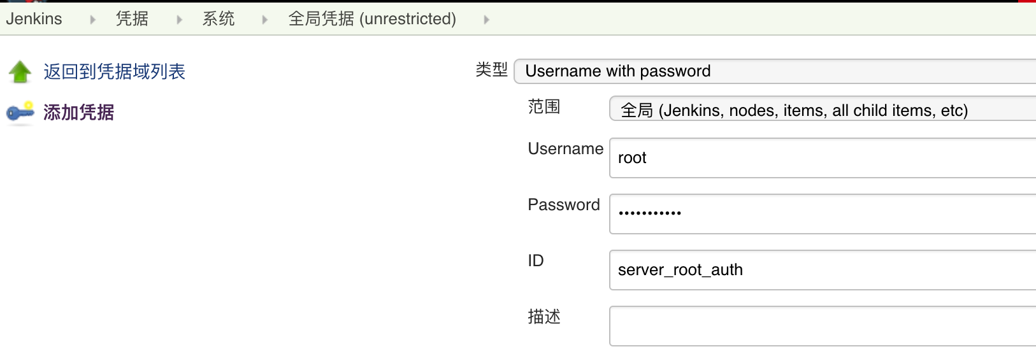Screen dimensions: 1036x349
Task: Click the Password field label
Action: [x=564, y=205]
